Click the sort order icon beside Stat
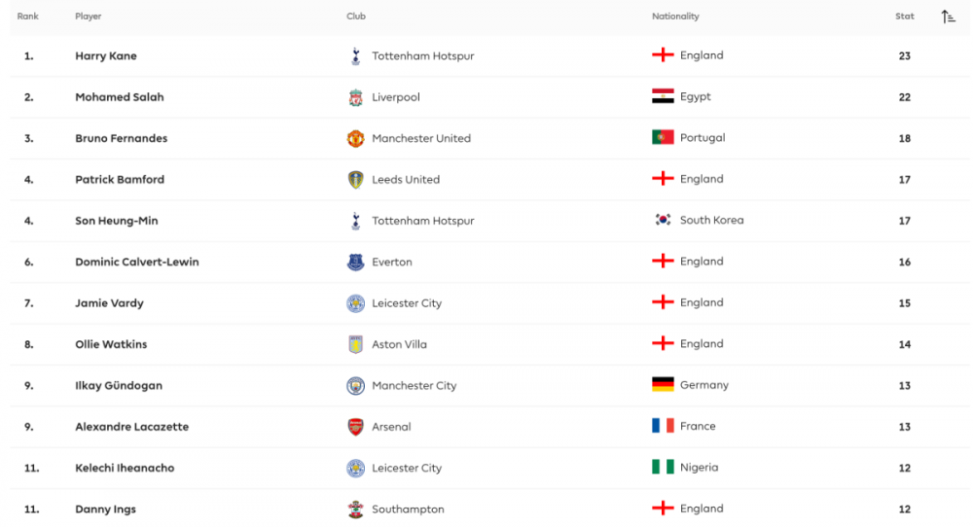 [949, 17]
